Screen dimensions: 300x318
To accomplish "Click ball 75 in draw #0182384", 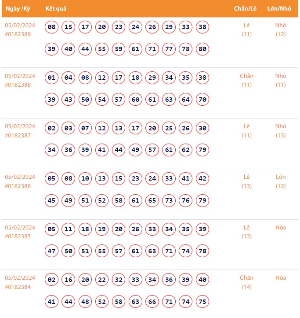I will (202, 302).
